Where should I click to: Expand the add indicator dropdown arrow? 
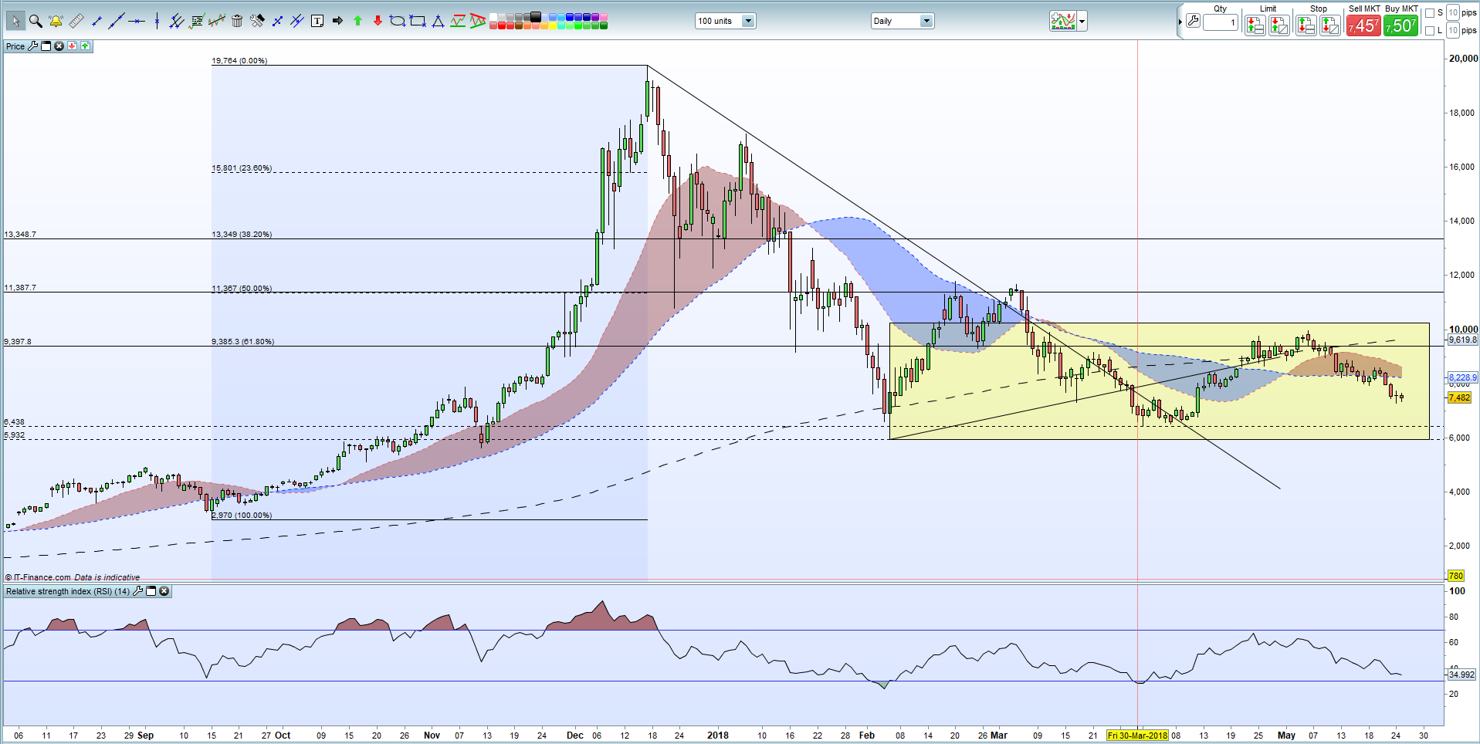1082,22
